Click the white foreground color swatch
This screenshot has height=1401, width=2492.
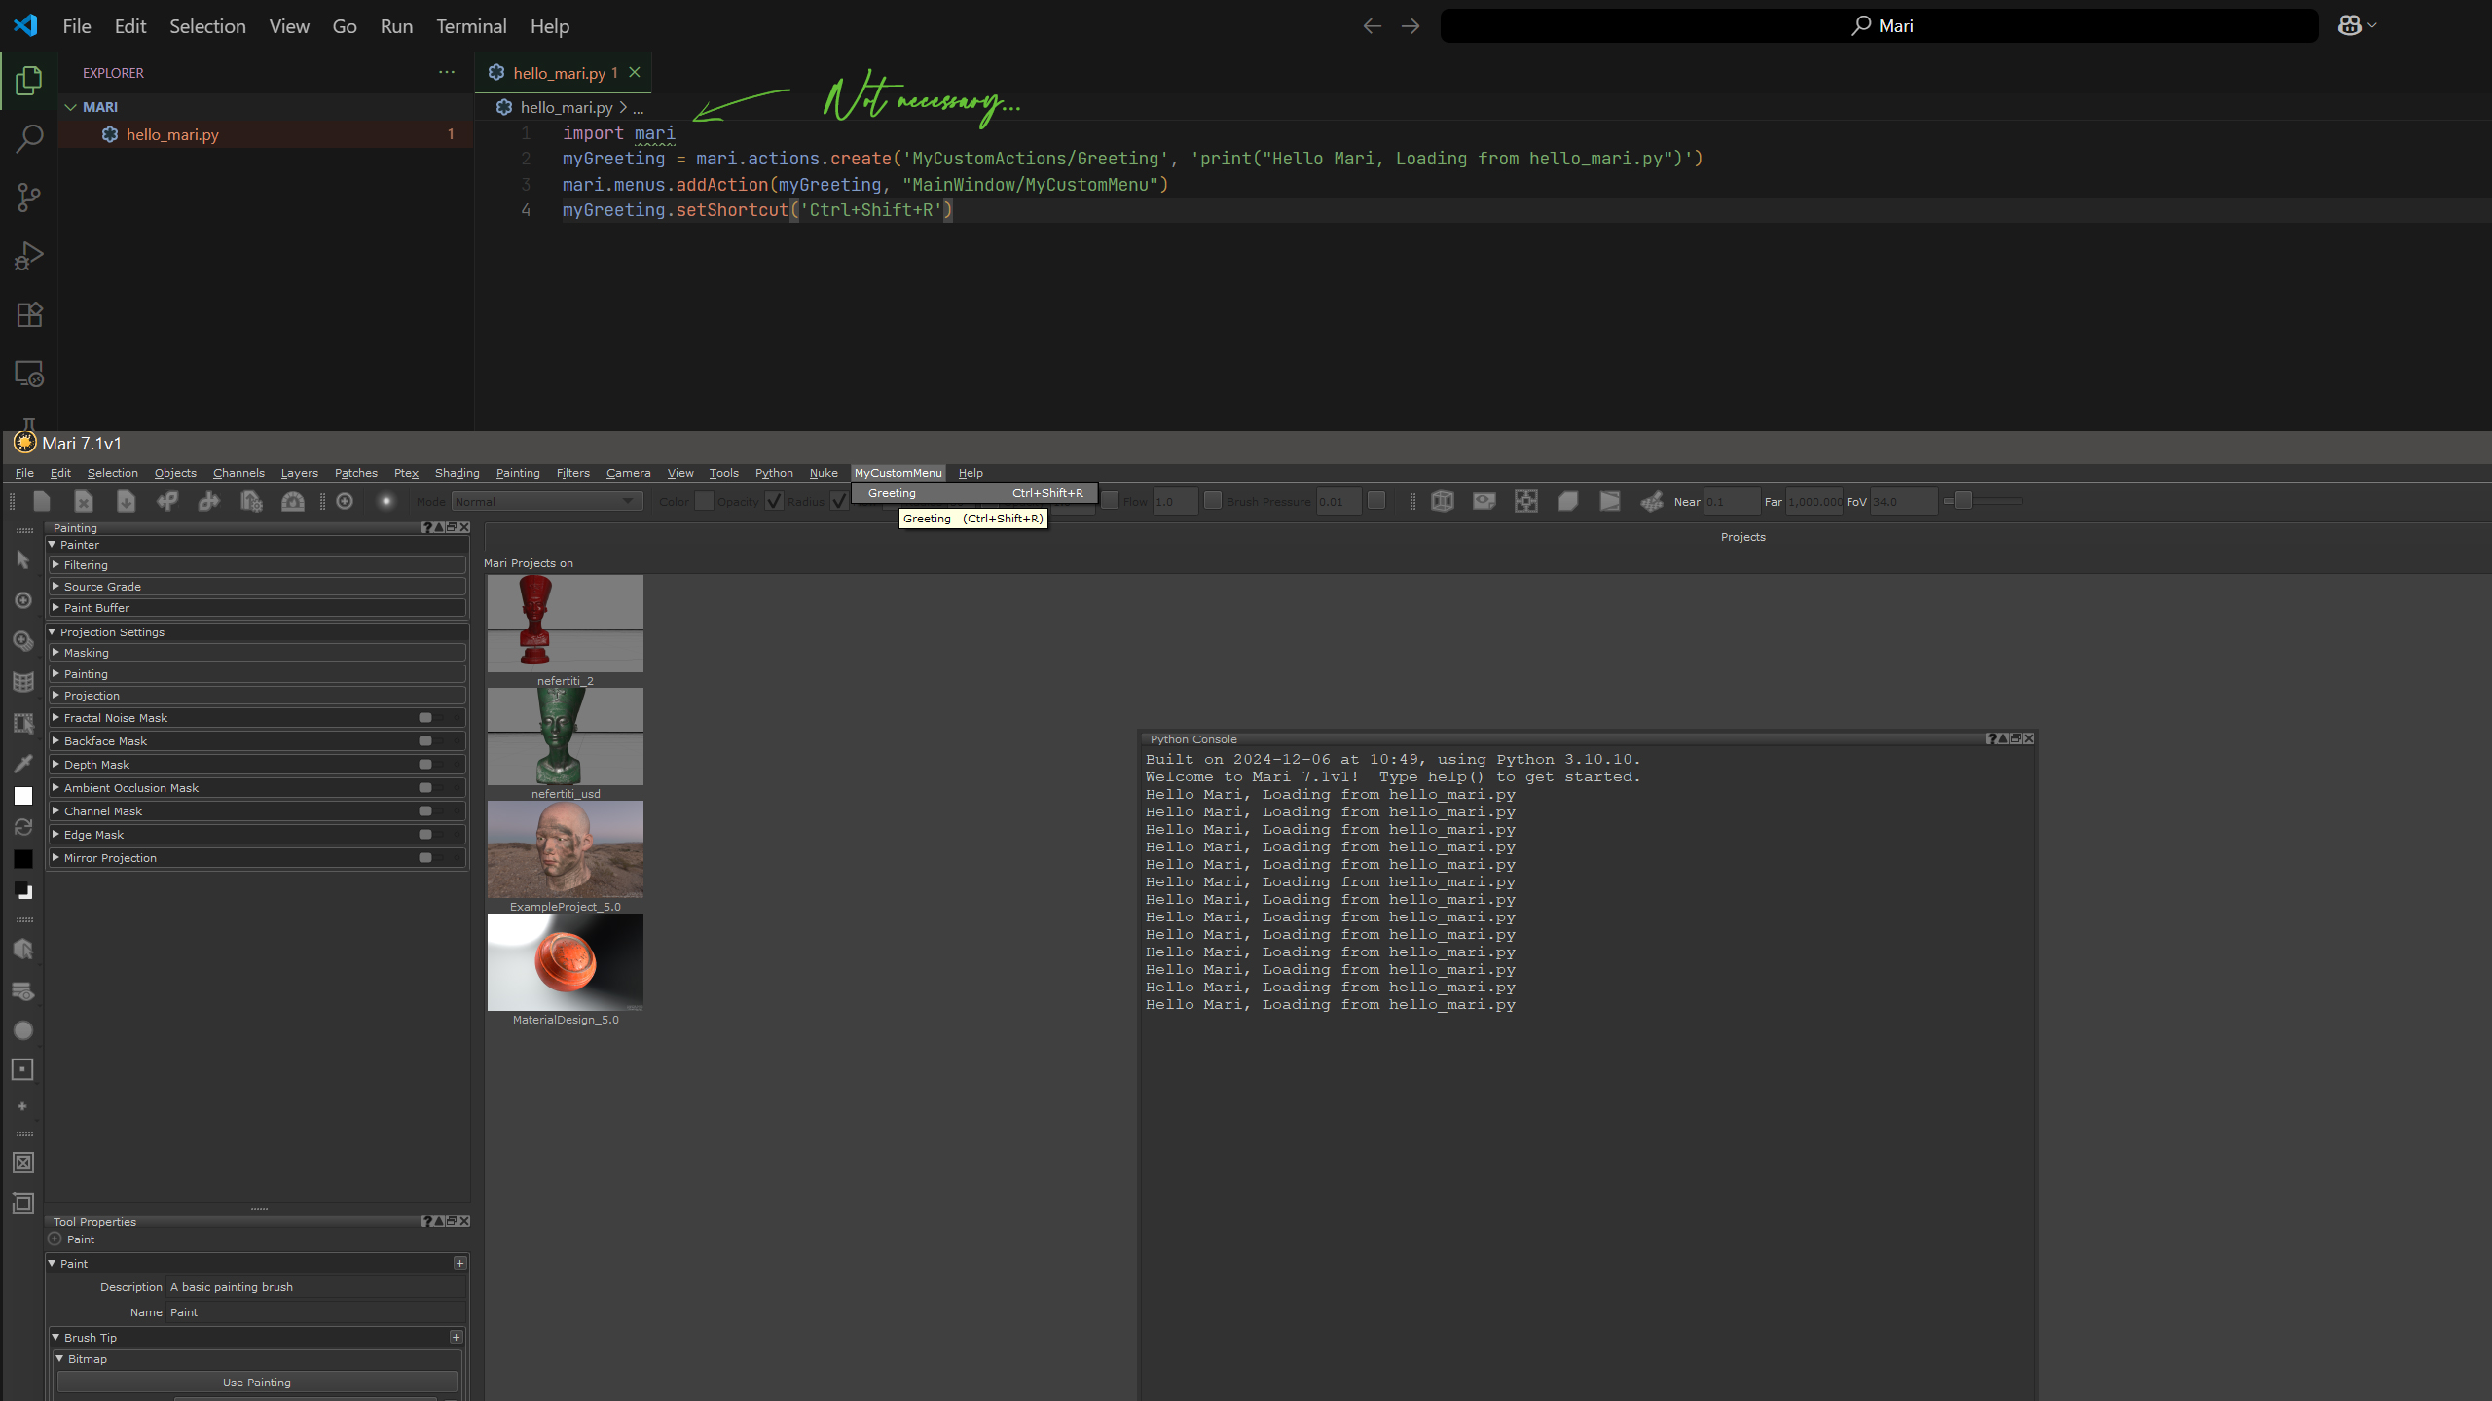(23, 796)
